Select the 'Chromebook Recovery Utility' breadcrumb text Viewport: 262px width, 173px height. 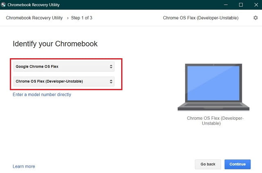point(34,18)
